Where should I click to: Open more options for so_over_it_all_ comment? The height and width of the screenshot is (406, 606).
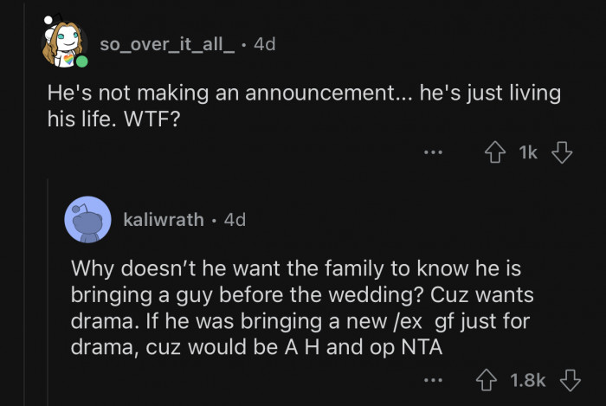(433, 153)
